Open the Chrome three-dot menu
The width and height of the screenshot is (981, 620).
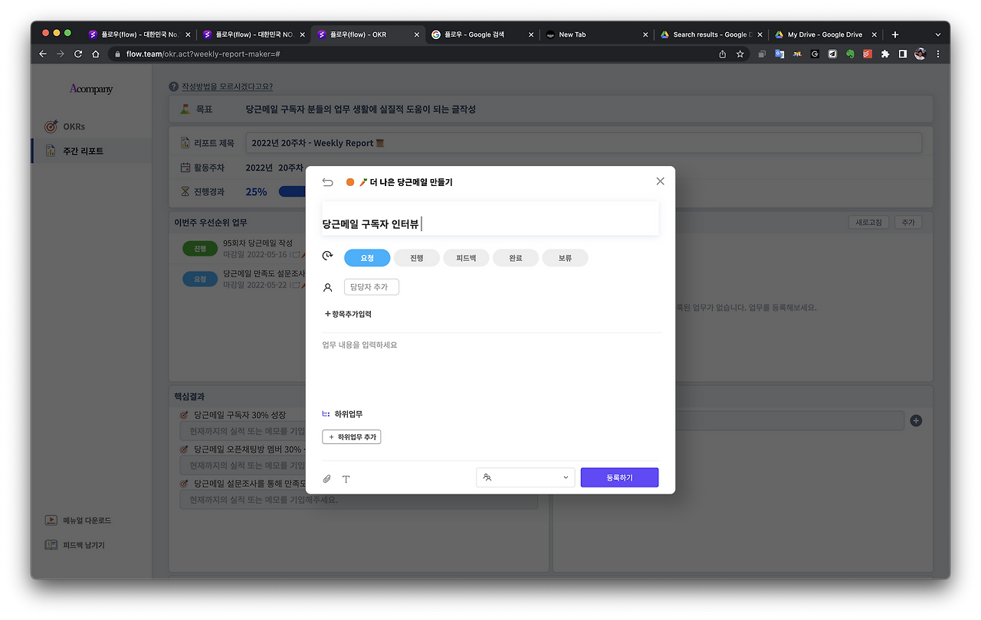938,54
